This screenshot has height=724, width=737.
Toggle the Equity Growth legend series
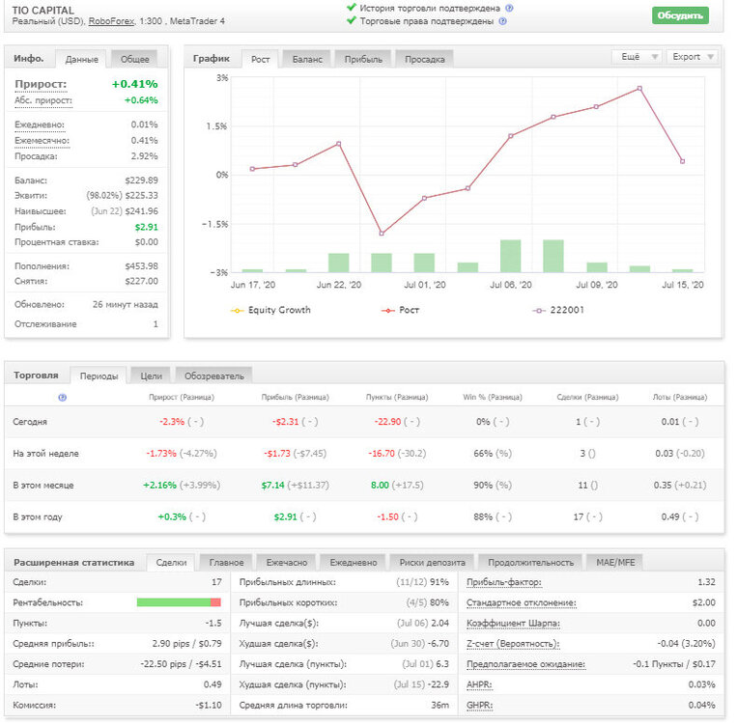tap(270, 310)
